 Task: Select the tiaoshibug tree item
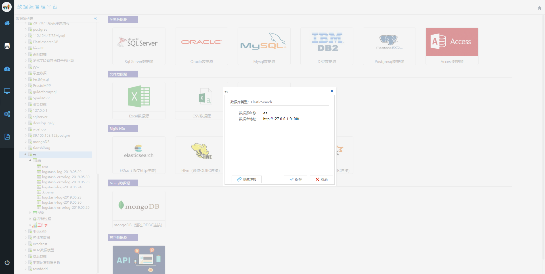pos(41,148)
